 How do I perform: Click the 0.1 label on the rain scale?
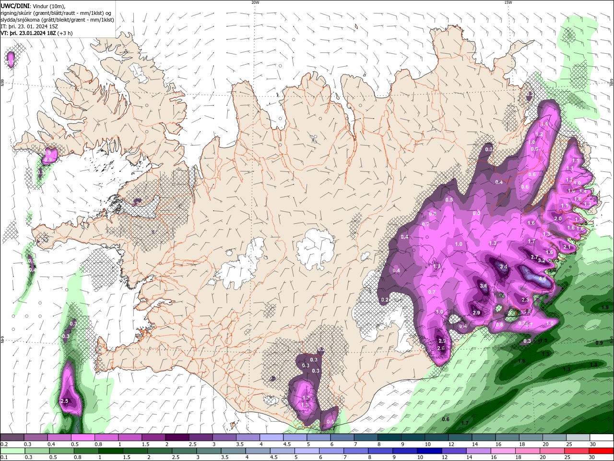[x=3, y=458]
